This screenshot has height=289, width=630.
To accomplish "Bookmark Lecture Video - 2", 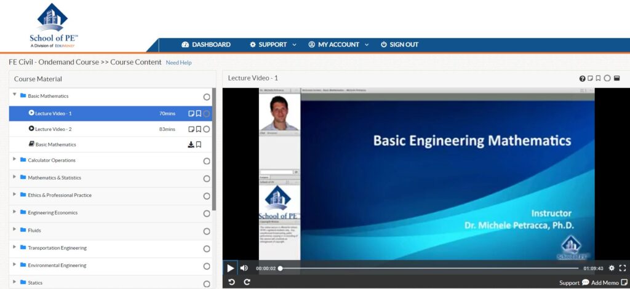I will 199,129.
